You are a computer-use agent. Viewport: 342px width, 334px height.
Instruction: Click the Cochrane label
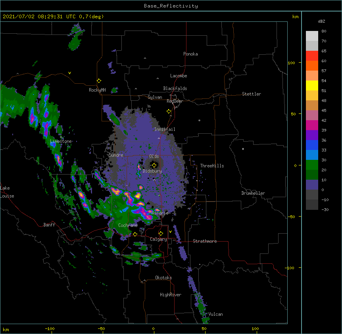[128, 225]
